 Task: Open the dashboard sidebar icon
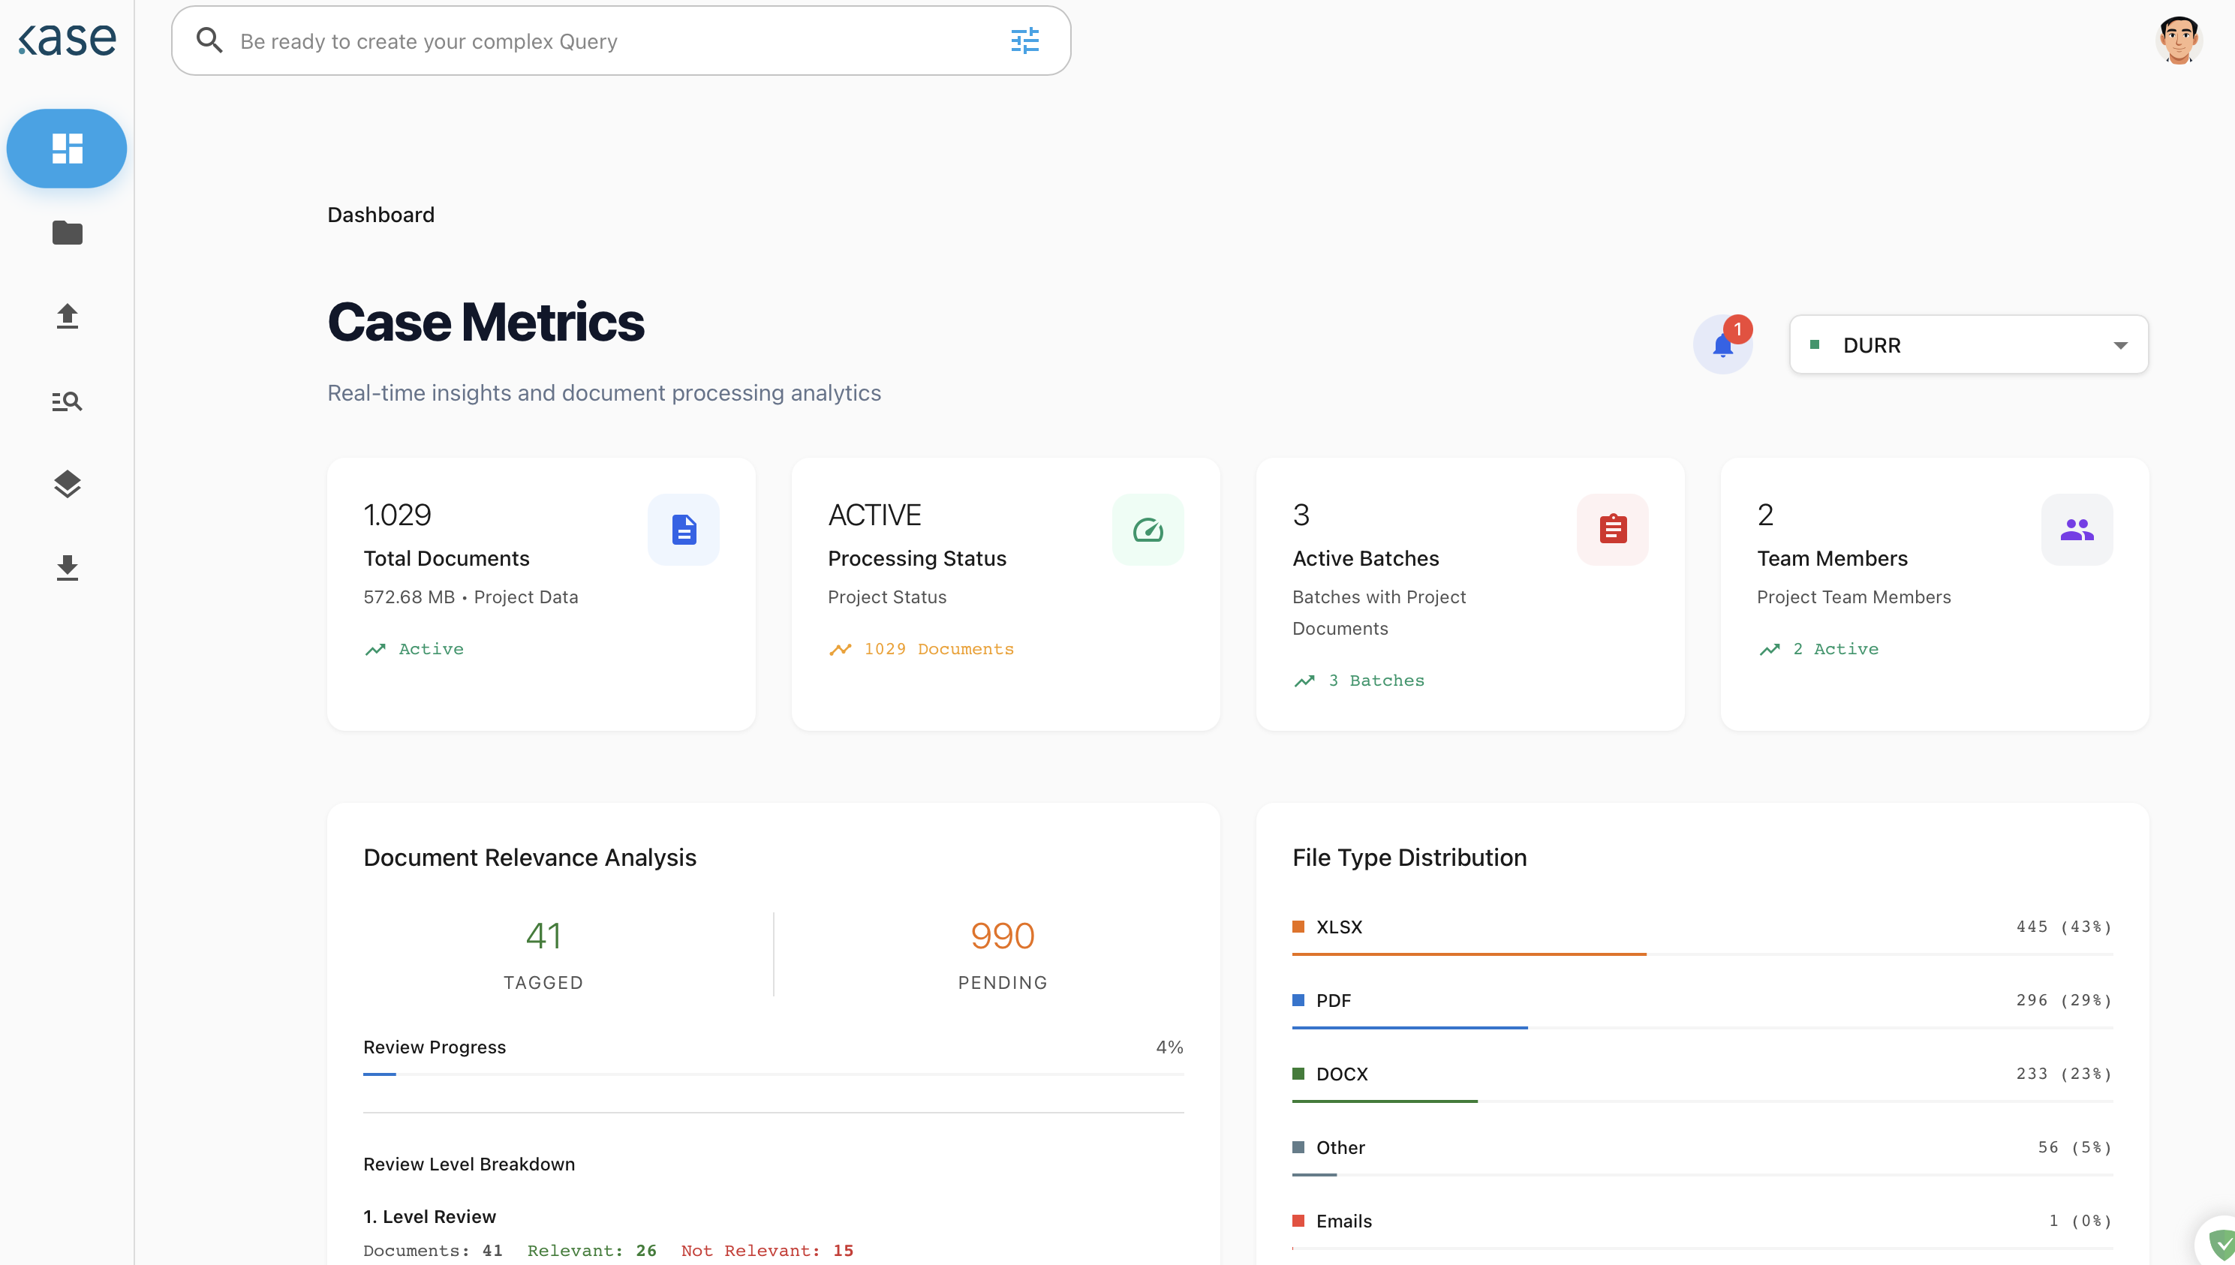67,149
